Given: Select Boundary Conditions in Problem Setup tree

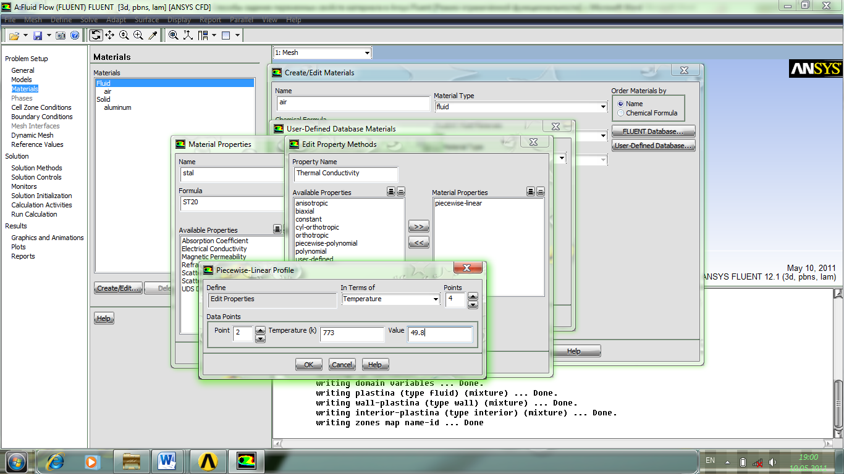Looking at the screenshot, I should (x=42, y=117).
